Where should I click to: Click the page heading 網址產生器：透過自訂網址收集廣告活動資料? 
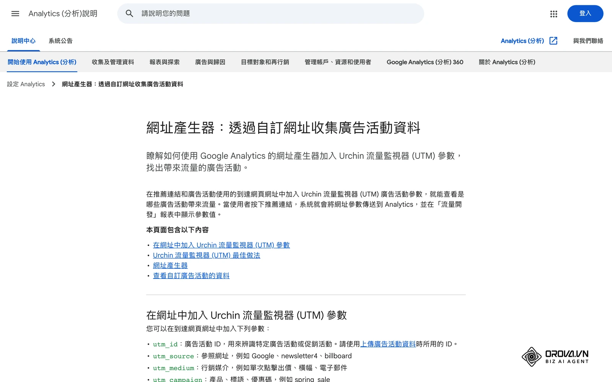[x=283, y=128]
